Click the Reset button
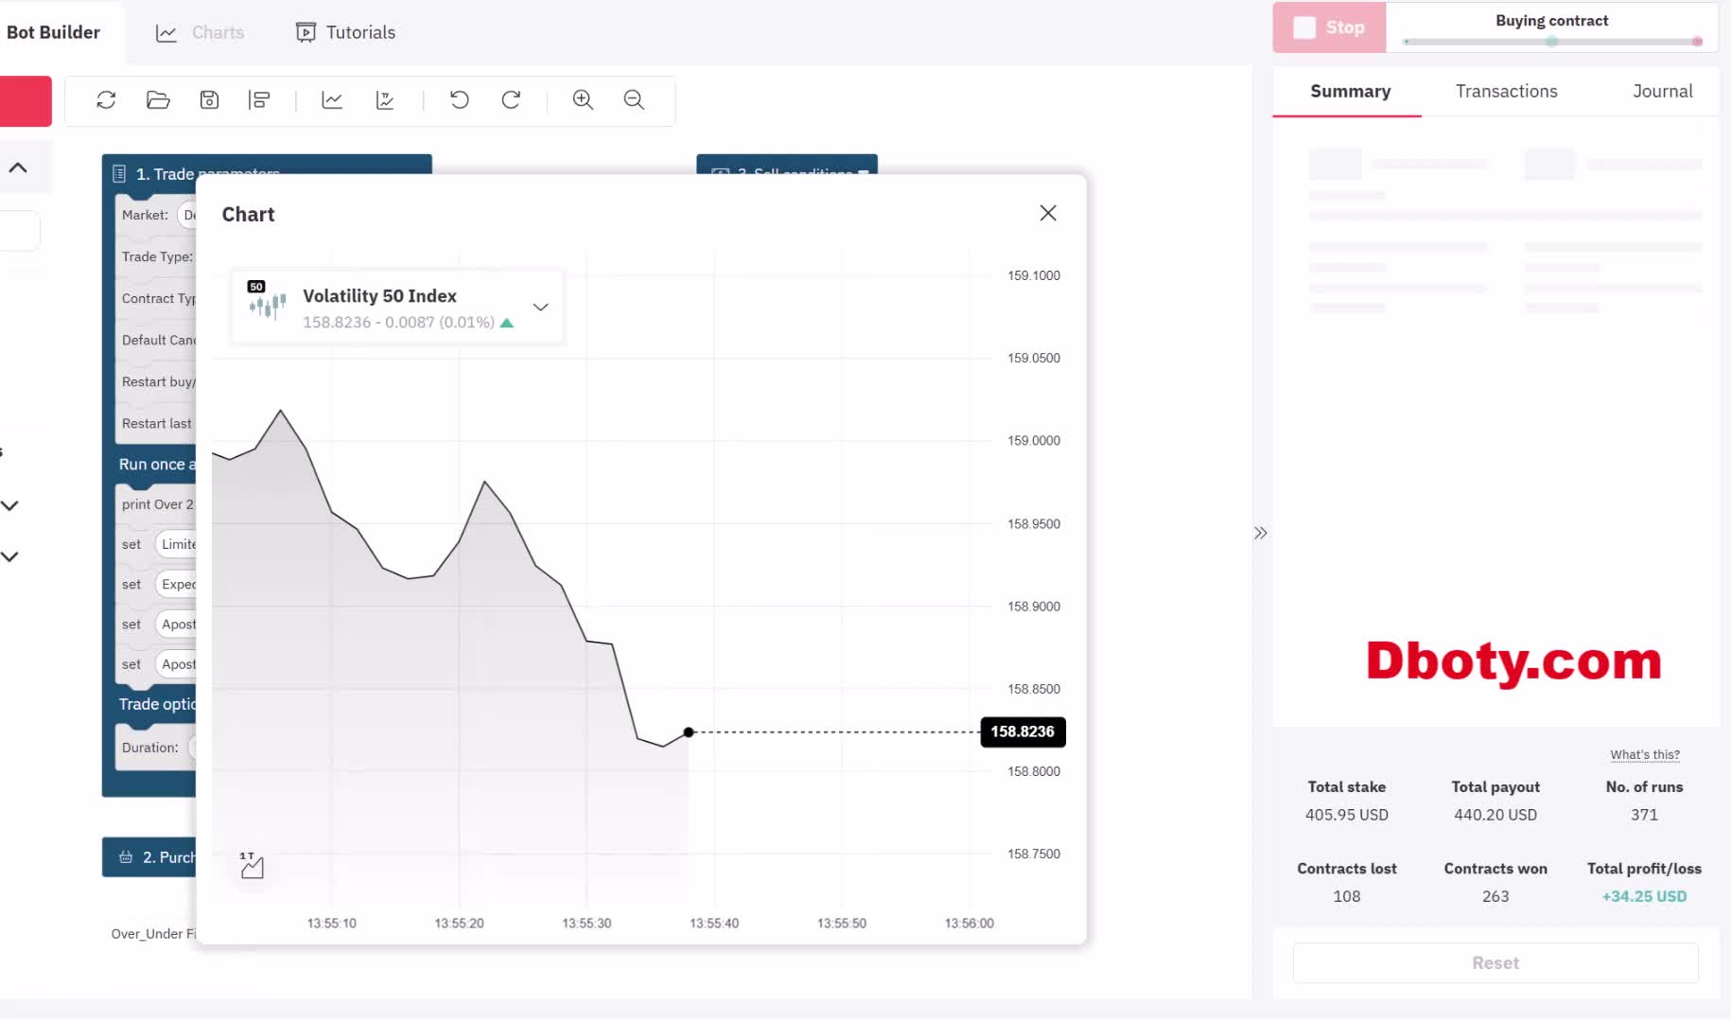 point(1495,962)
